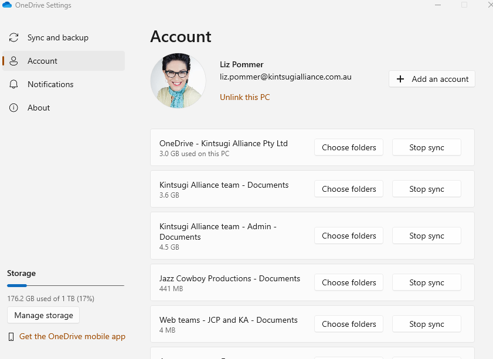Click the plus icon on Add an account
The image size is (493, 359).
(400, 79)
